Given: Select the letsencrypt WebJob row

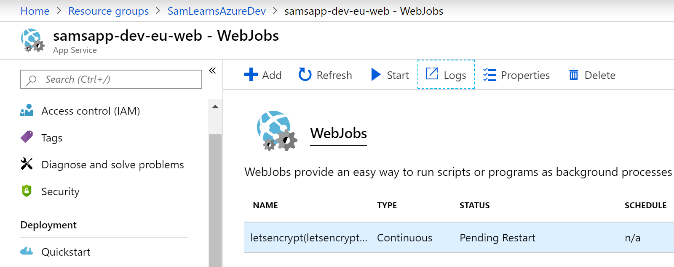Looking at the screenshot, I should [x=421, y=238].
